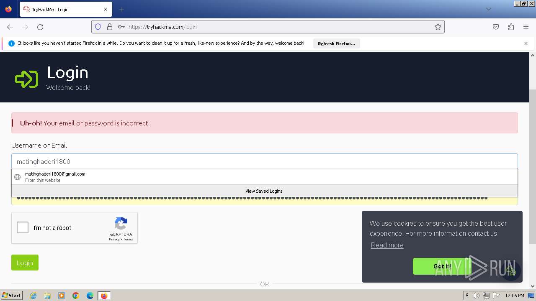Open the Windows Start menu
Image resolution: width=536 pixels, height=301 pixels.
tap(12, 296)
